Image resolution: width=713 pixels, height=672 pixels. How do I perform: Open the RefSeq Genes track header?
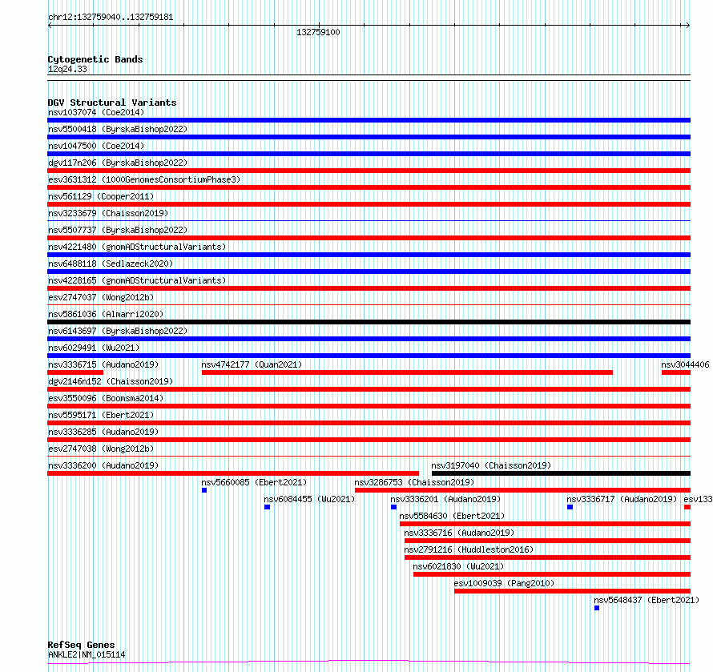[81, 645]
